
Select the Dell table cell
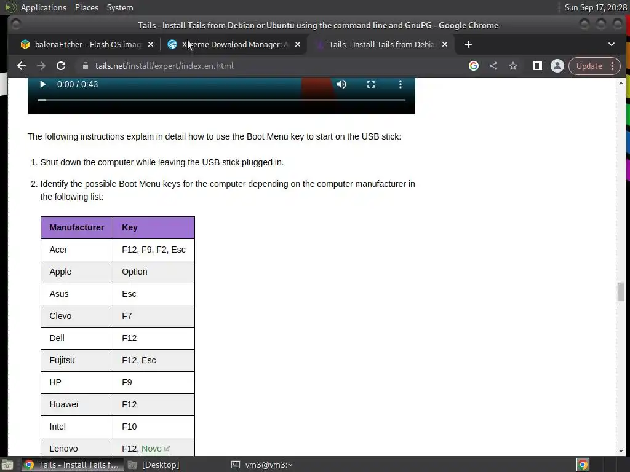[x=77, y=338]
